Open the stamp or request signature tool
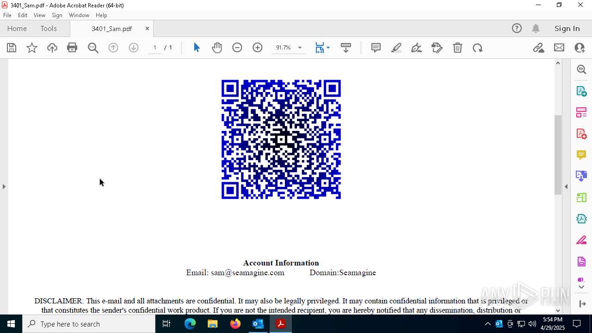Image resolution: width=592 pixels, height=333 pixels. tap(437, 48)
